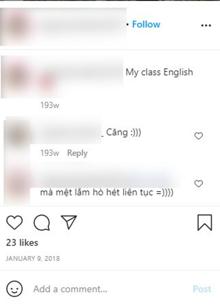Open the comment bubble icon
220x307 pixels.
pyautogui.click(x=42, y=223)
